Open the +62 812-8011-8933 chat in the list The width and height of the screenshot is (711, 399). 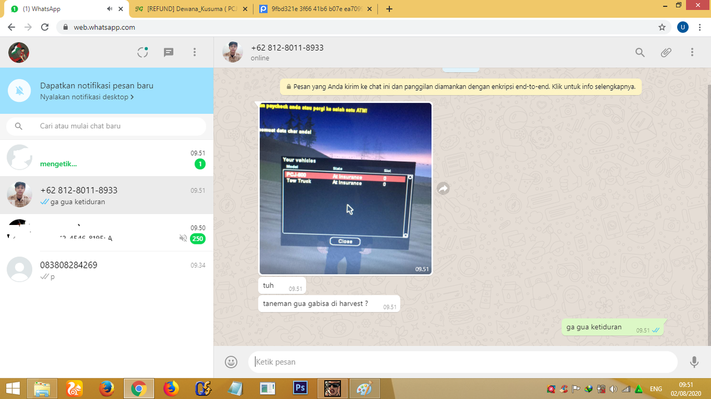point(107,195)
